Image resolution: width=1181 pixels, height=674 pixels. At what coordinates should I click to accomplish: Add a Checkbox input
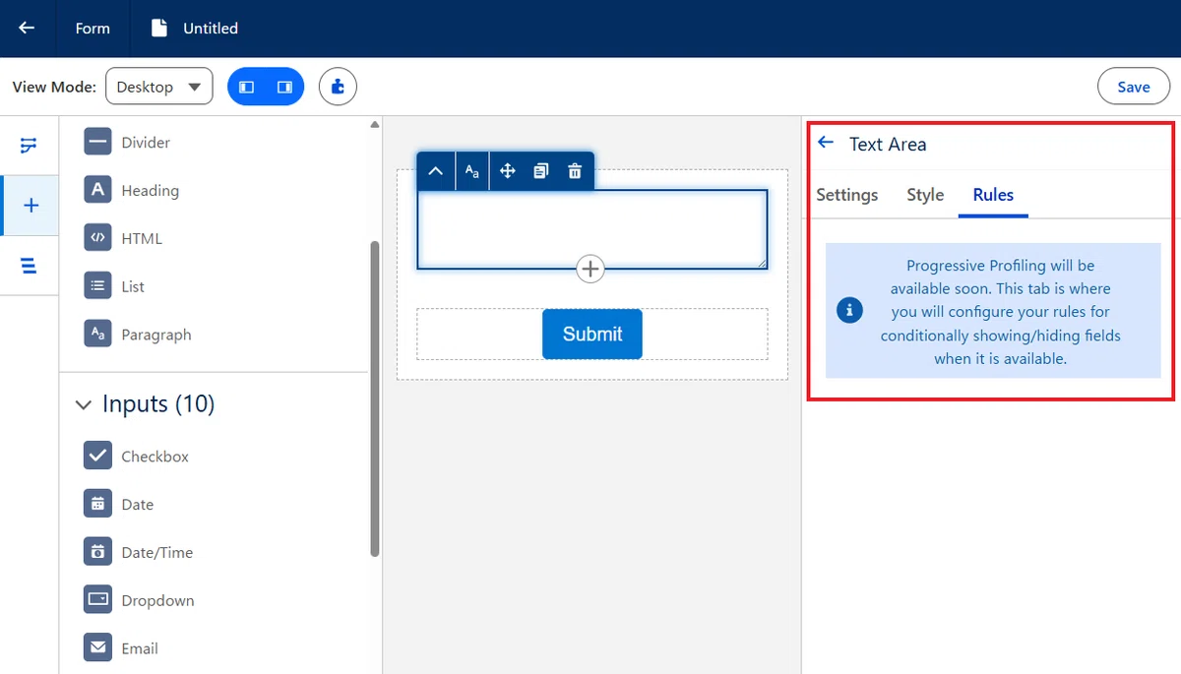coord(137,457)
